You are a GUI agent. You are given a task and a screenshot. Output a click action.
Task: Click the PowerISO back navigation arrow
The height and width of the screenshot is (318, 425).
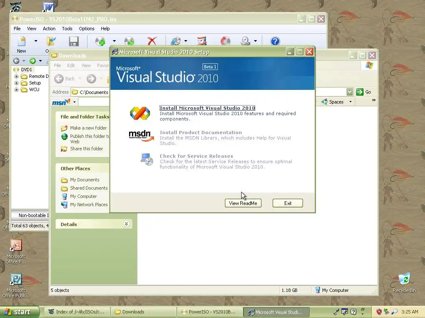[16, 61]
